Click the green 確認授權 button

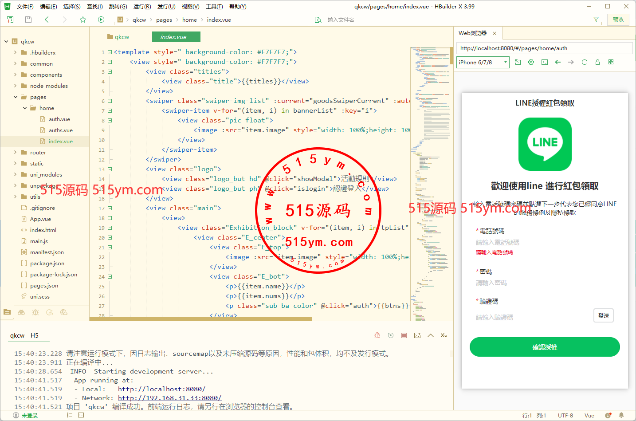545,347
